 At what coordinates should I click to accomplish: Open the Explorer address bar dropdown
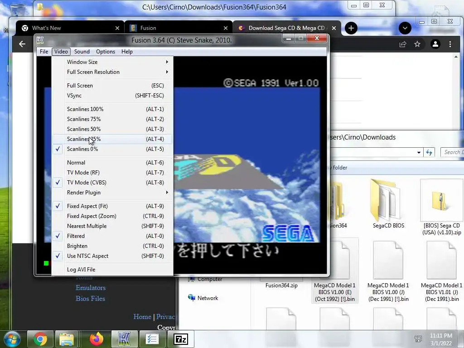pyautogui.click(x=419, y=152)
